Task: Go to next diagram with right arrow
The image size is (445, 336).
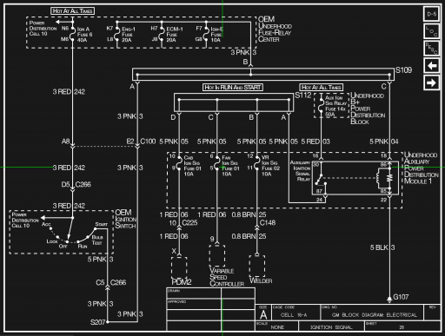Action: pyautogui.click(x=432, y=82)
